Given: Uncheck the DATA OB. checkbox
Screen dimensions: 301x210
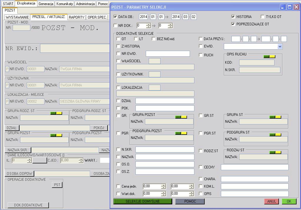Looking at the screenshot, I should [115, 17].
